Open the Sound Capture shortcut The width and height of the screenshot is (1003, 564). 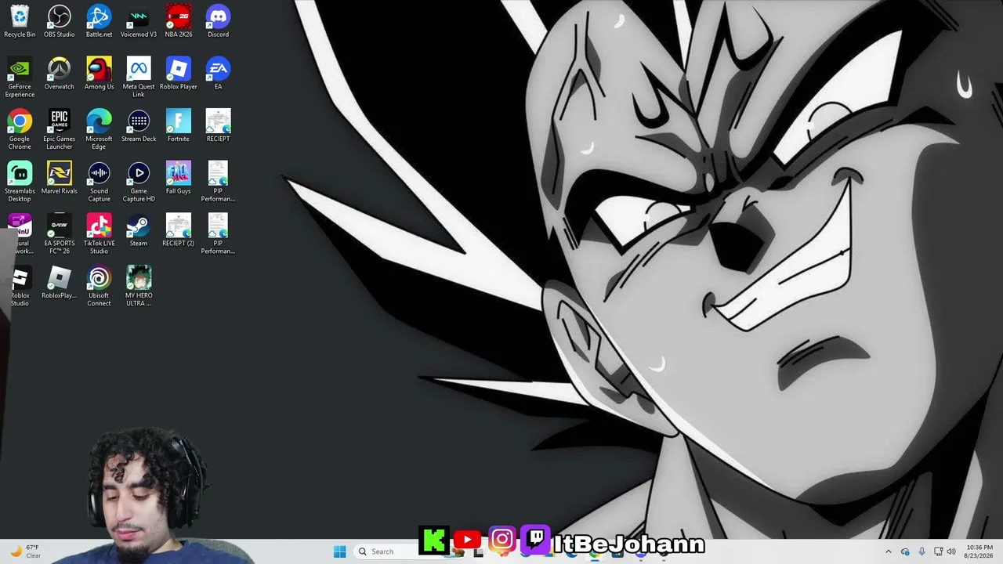(x=99, y=182)
